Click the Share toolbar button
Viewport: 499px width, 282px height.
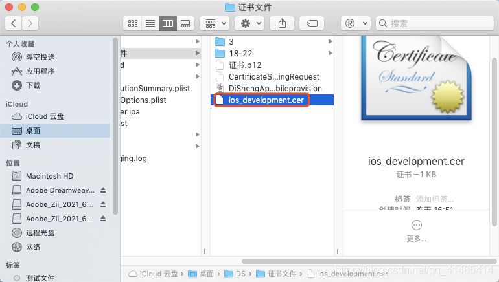(282, 23)
